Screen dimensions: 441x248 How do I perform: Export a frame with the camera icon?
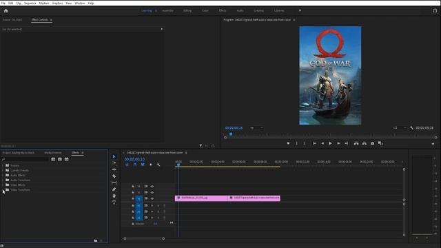(x=372, y=143)
